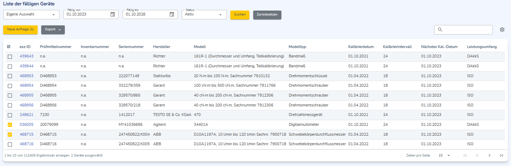The height and width of the screenshot is (166, 511).
Task: Expand the 'Eigene Auswahl' dropdown
Action: [31, 14]
